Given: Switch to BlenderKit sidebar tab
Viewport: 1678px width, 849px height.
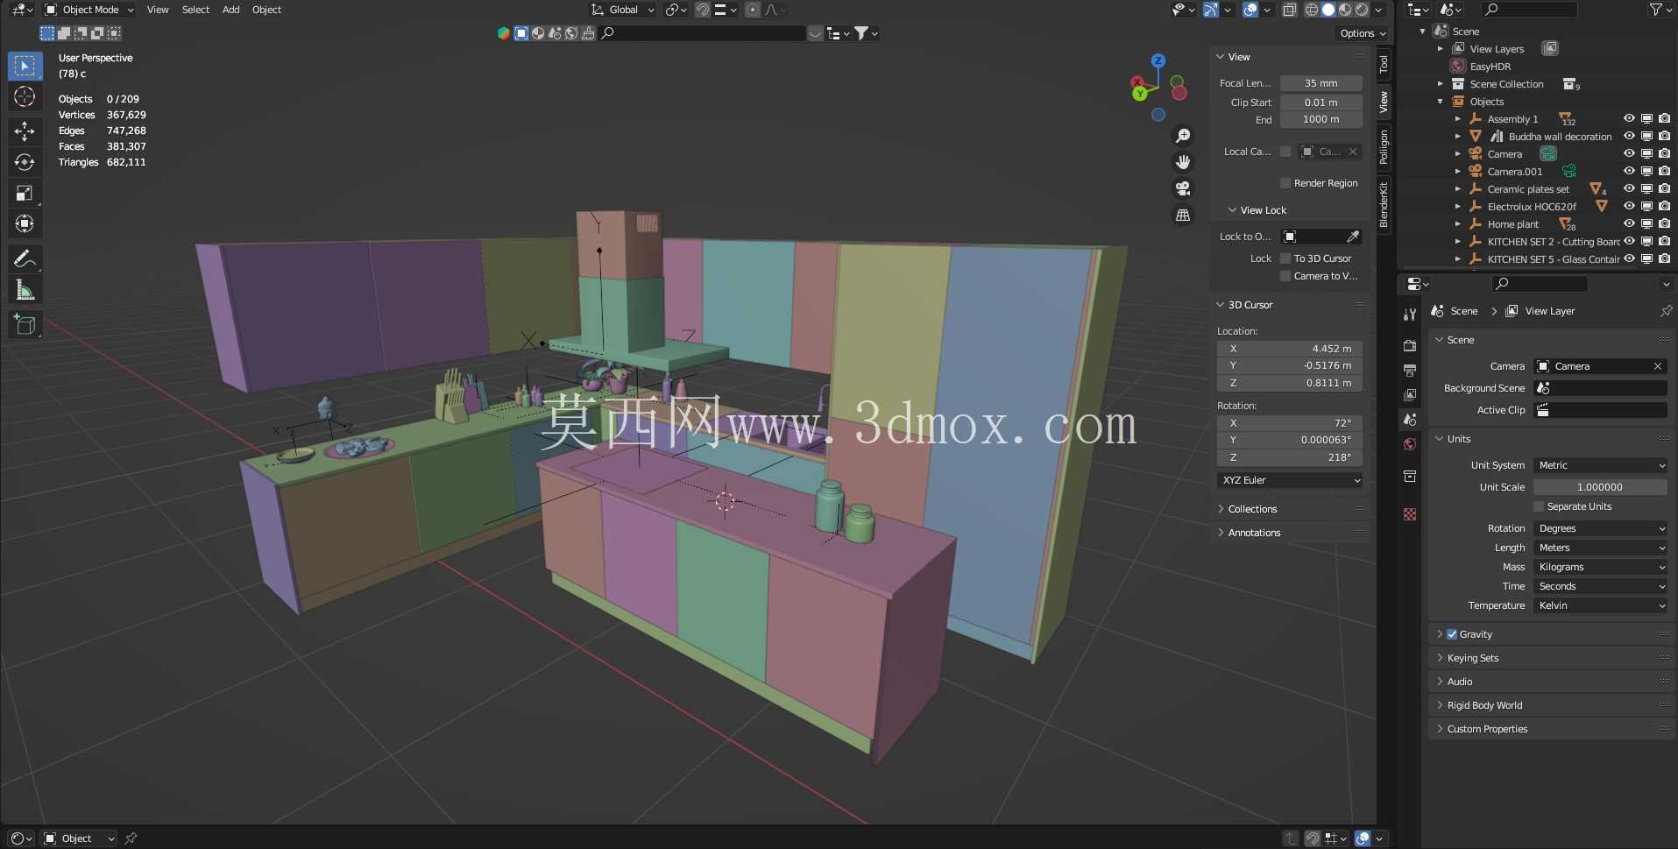Looking at the screenshot, I should pos(1384,204).
